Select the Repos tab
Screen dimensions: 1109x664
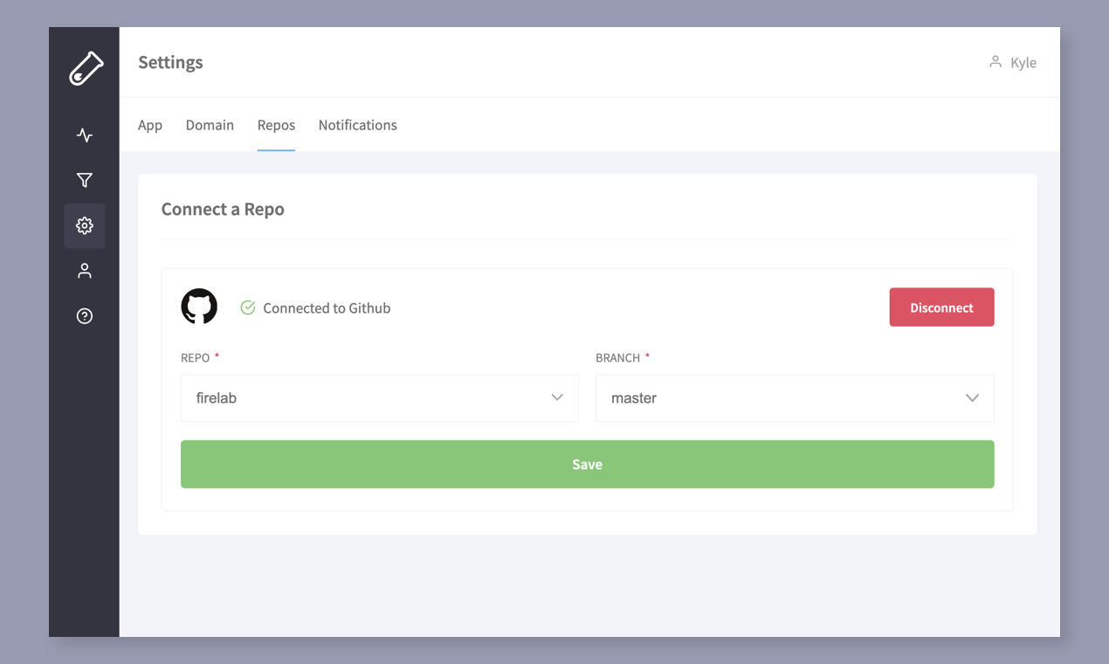(x=276, y=125)
